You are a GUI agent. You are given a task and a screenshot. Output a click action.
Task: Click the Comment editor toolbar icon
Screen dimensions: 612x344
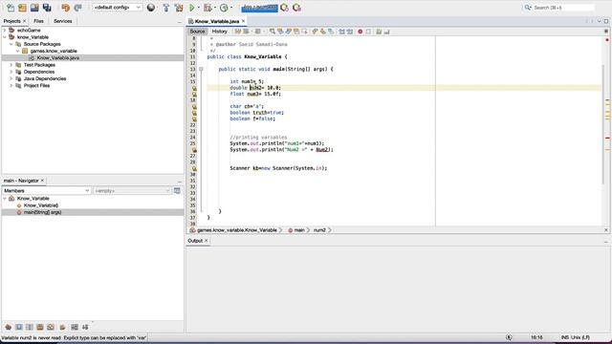tap(379, 32)
